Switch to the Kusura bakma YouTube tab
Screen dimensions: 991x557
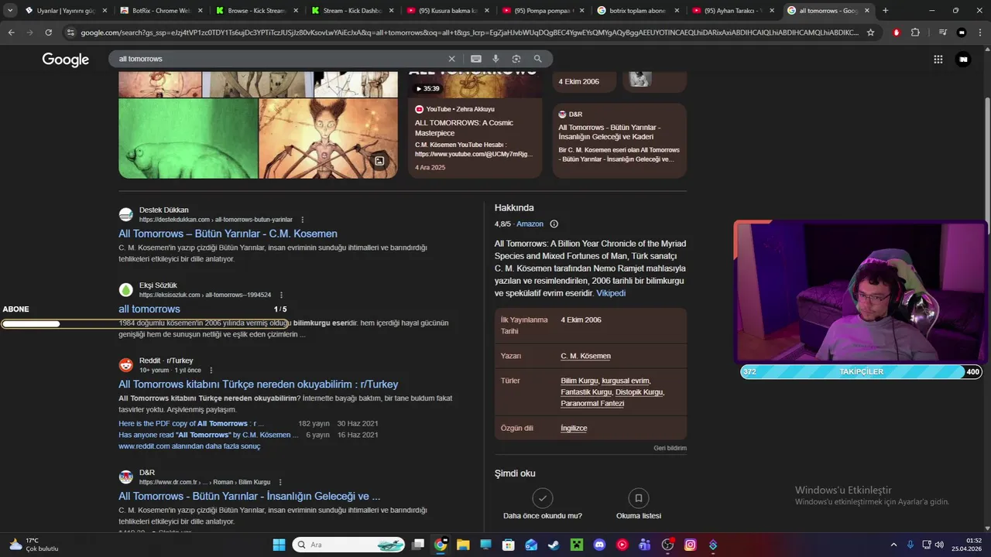(447, 11)
